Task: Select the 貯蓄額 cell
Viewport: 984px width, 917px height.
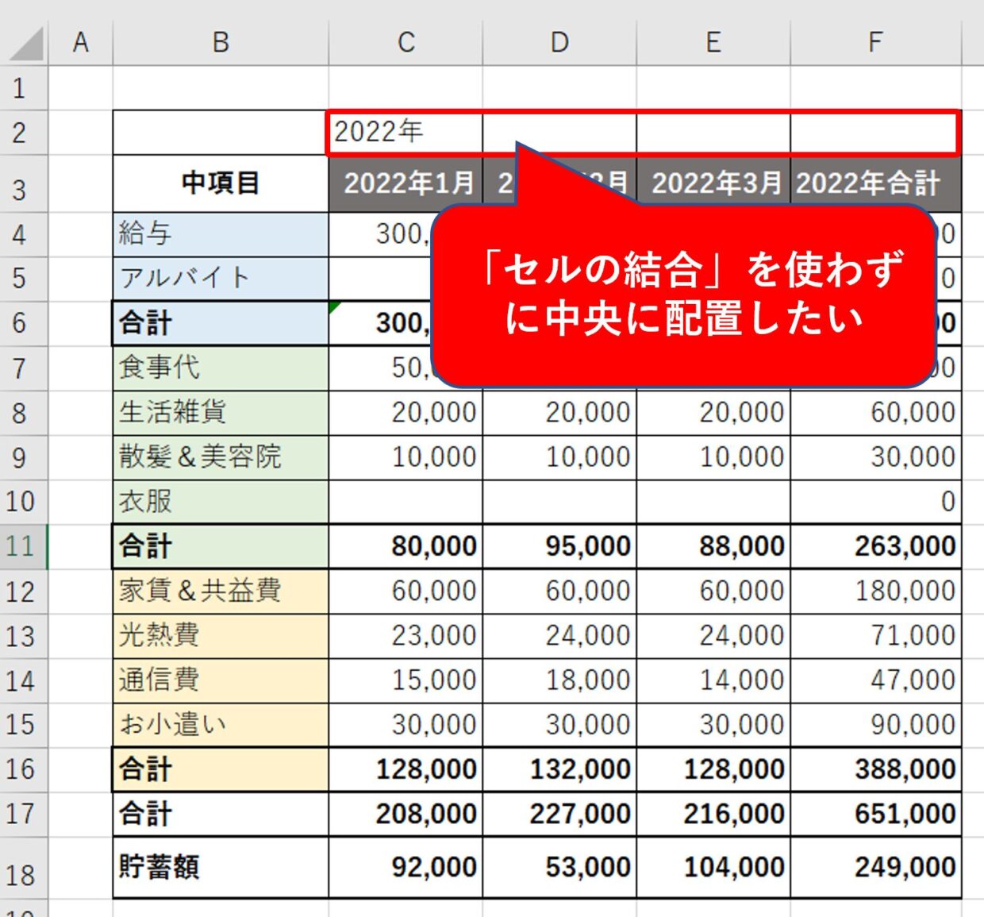Action: click(221, 867)
